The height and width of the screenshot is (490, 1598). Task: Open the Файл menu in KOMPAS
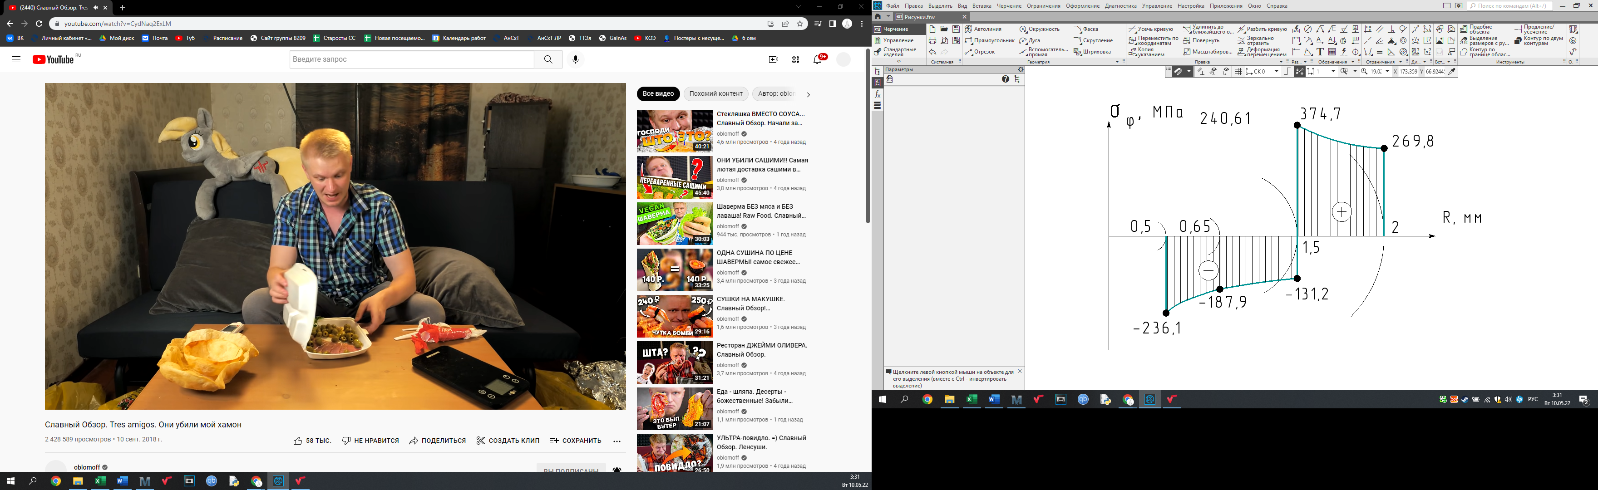coord(893,5)
